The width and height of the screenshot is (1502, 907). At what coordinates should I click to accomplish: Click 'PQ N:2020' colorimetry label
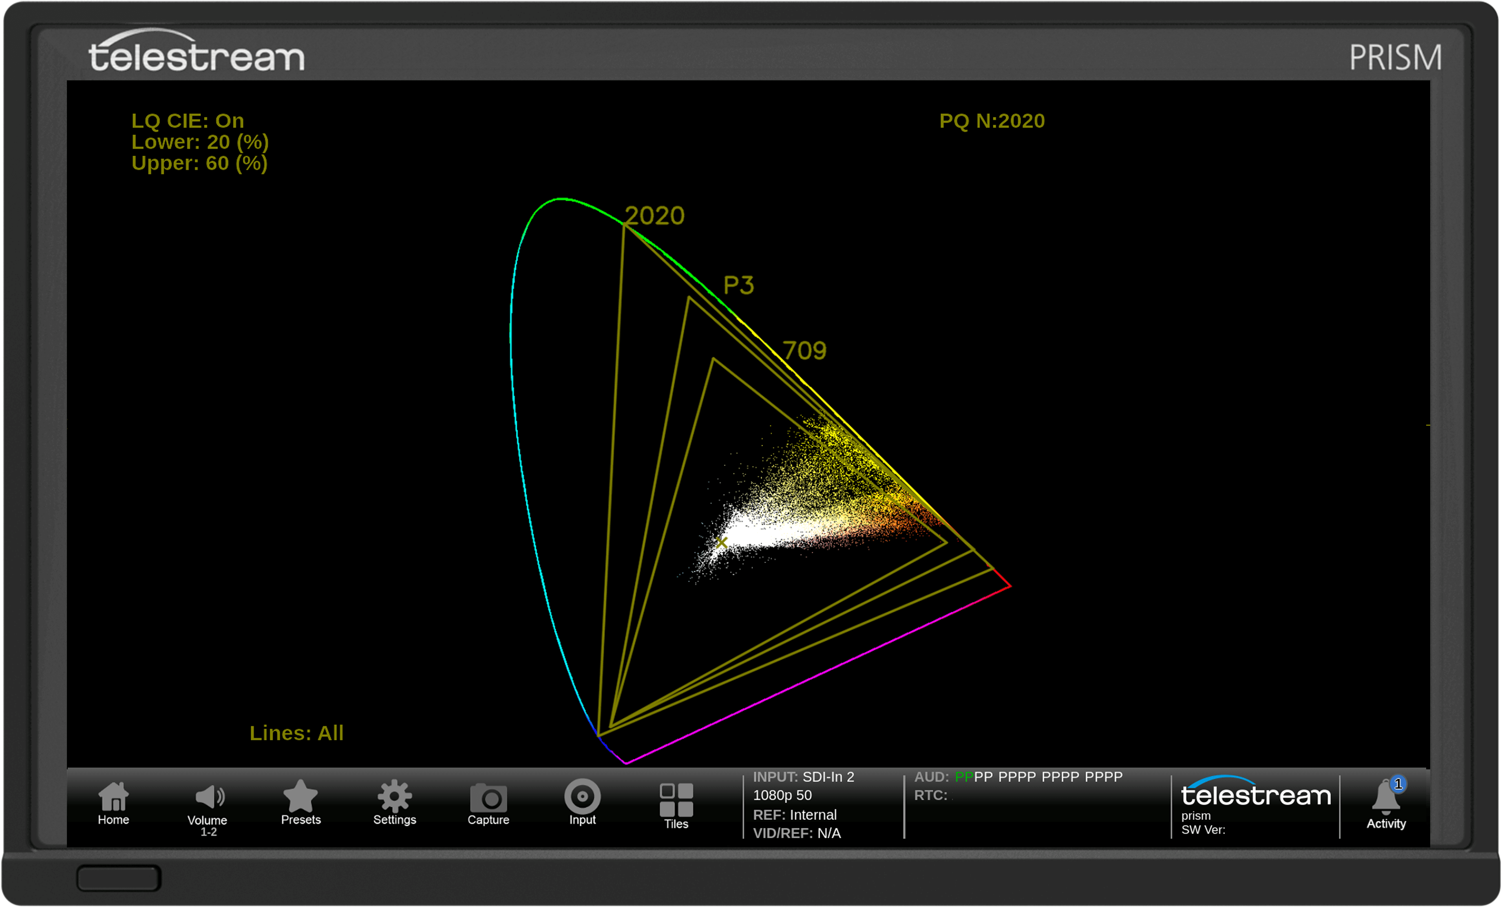(x=992, y=121)
